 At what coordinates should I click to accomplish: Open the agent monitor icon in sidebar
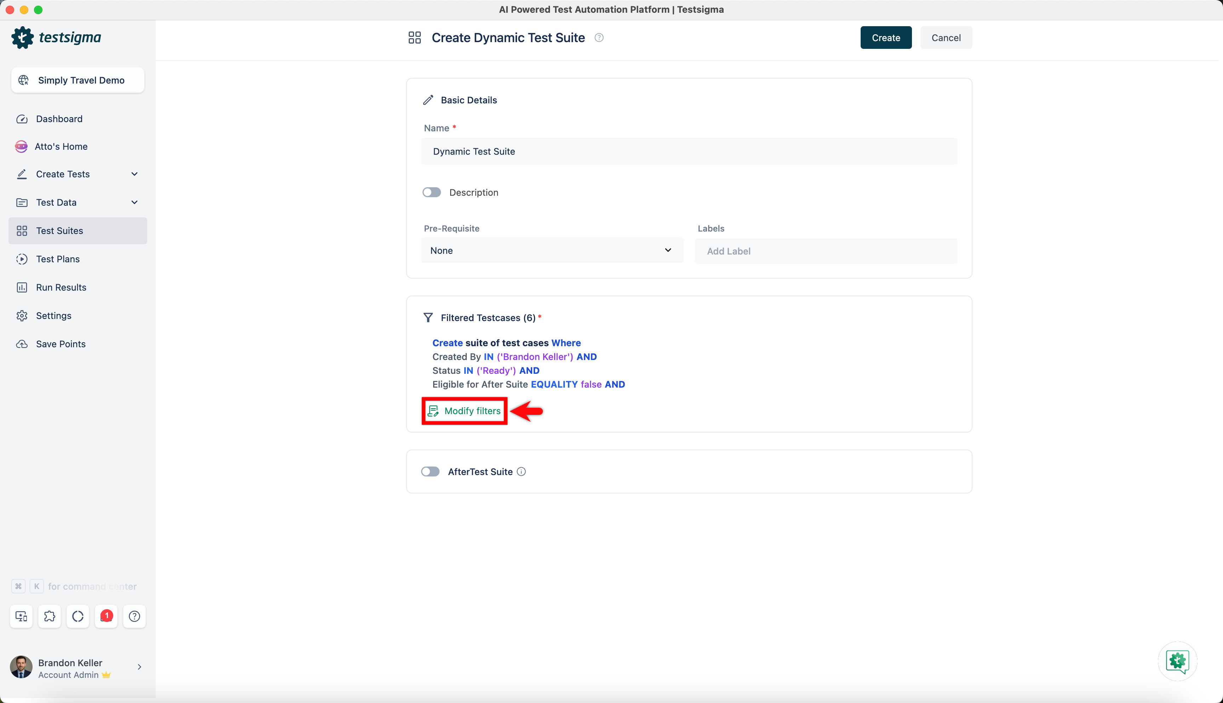[21, 616]
